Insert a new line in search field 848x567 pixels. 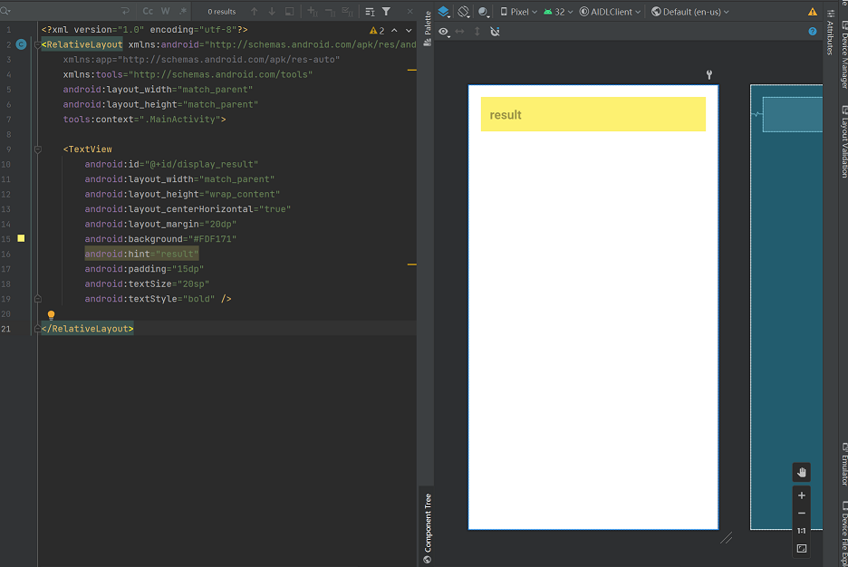[x=125, y=12]
